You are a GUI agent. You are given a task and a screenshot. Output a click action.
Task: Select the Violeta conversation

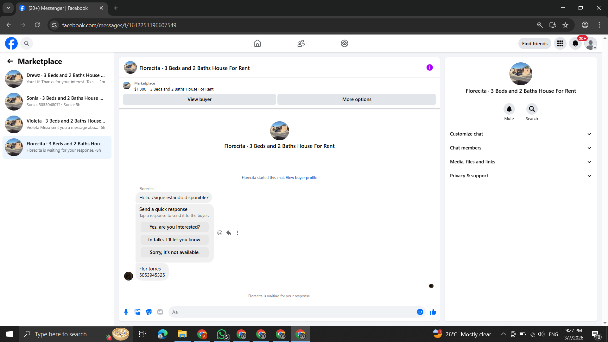click(x=57, y=124)
